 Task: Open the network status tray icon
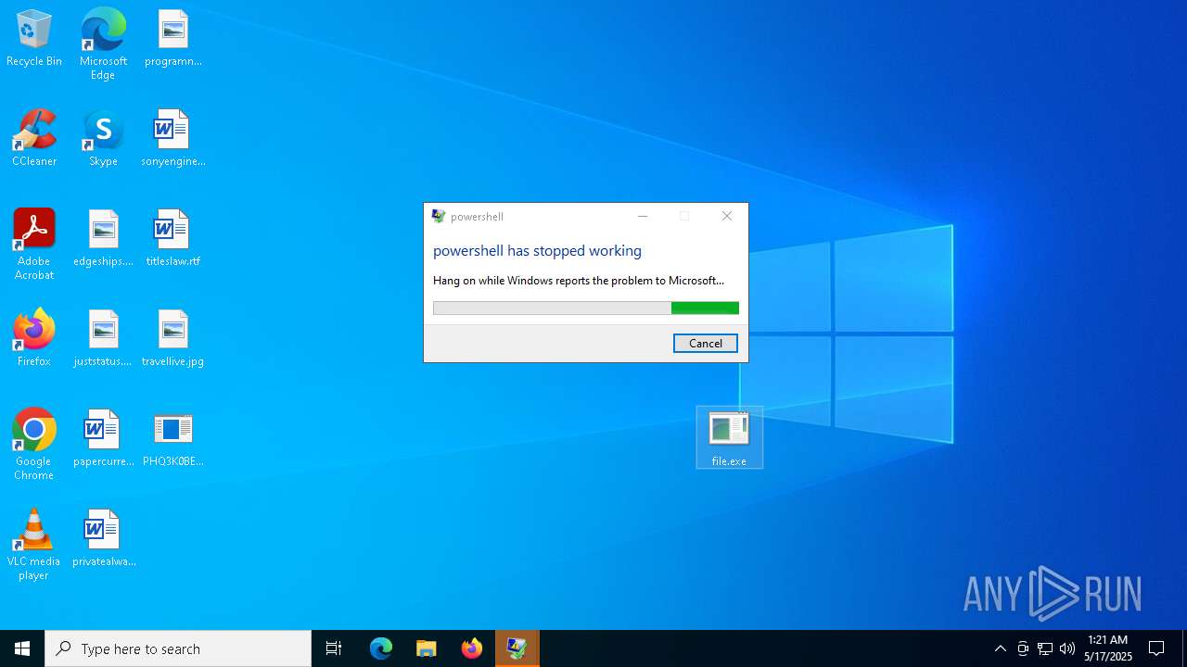(1045, 648)
